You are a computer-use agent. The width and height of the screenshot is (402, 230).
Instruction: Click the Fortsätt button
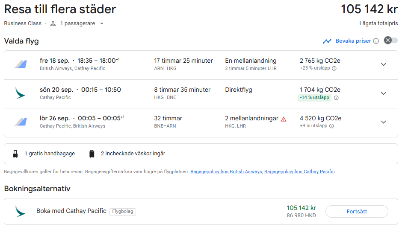point(357,212)
